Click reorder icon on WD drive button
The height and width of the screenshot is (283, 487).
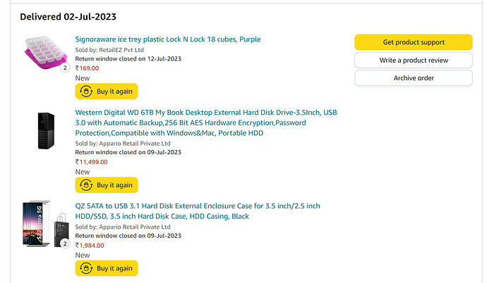(86, 185)
